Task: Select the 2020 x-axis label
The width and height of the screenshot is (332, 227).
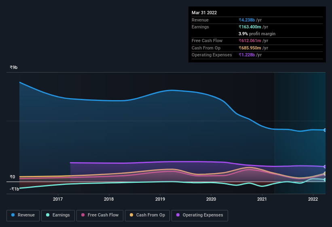Action: coord(211,199)
